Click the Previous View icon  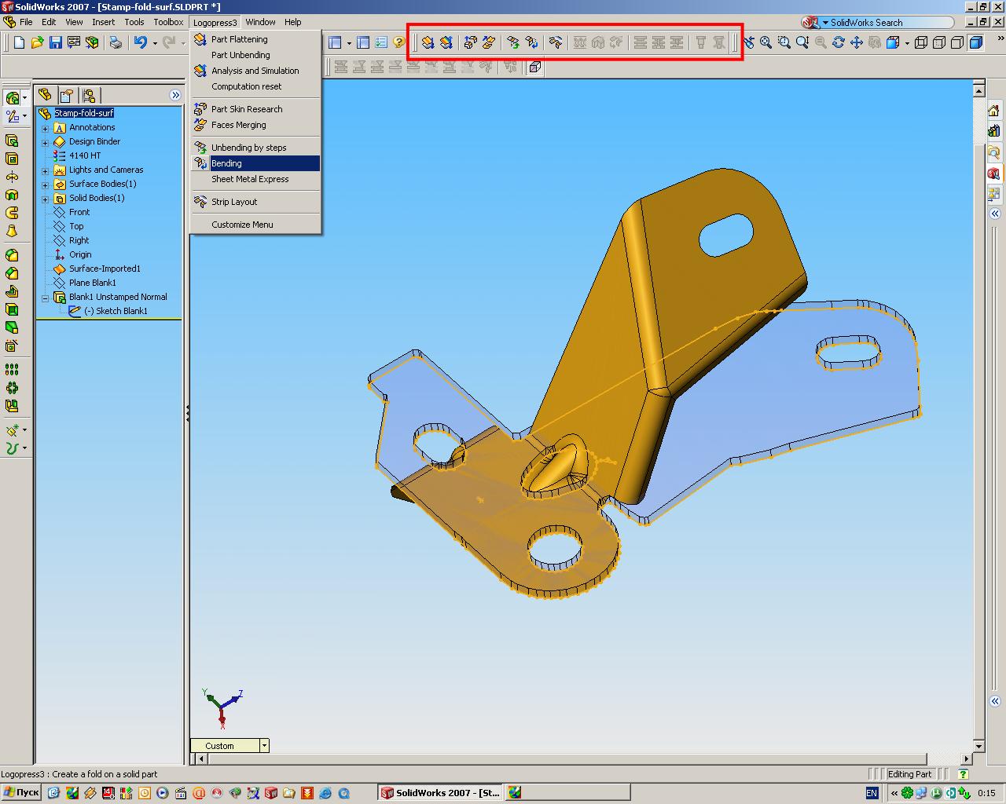(x=748, y=42)
